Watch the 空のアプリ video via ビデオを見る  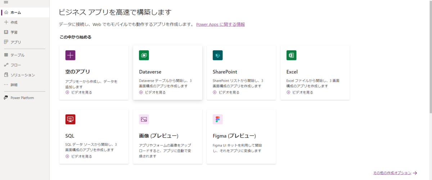point(81,92)
